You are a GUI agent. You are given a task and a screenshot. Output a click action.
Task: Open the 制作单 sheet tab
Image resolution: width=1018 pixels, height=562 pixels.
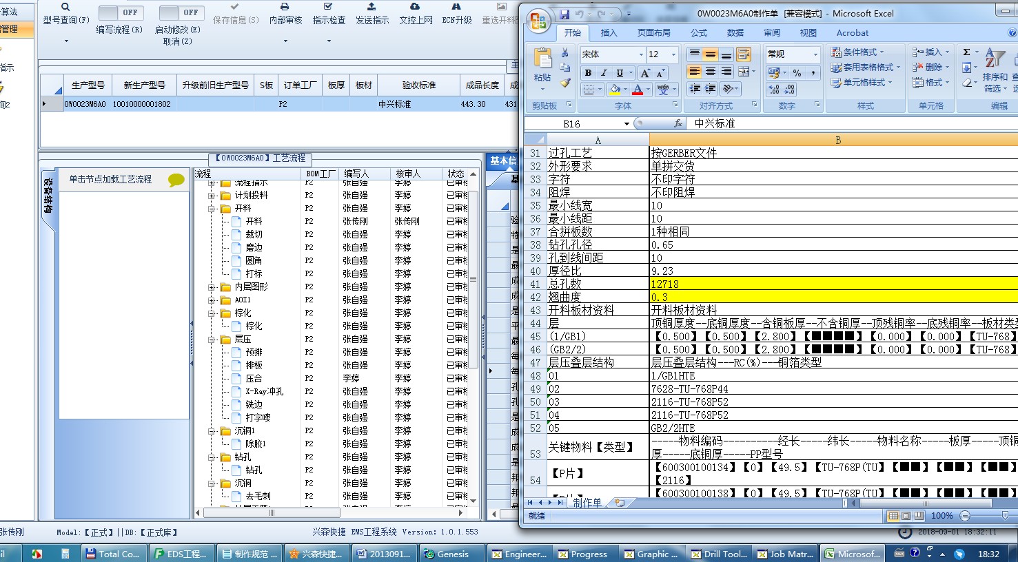(x=587, y=503)
